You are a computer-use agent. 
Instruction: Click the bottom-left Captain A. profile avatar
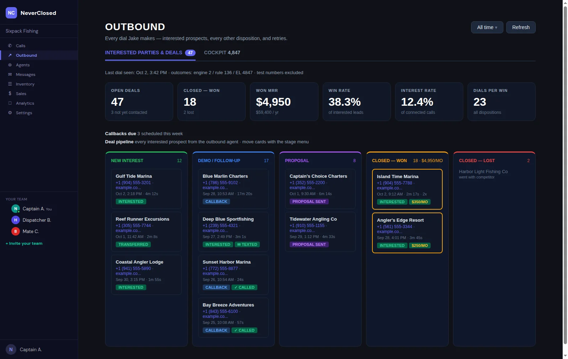(x=11, y=349)
